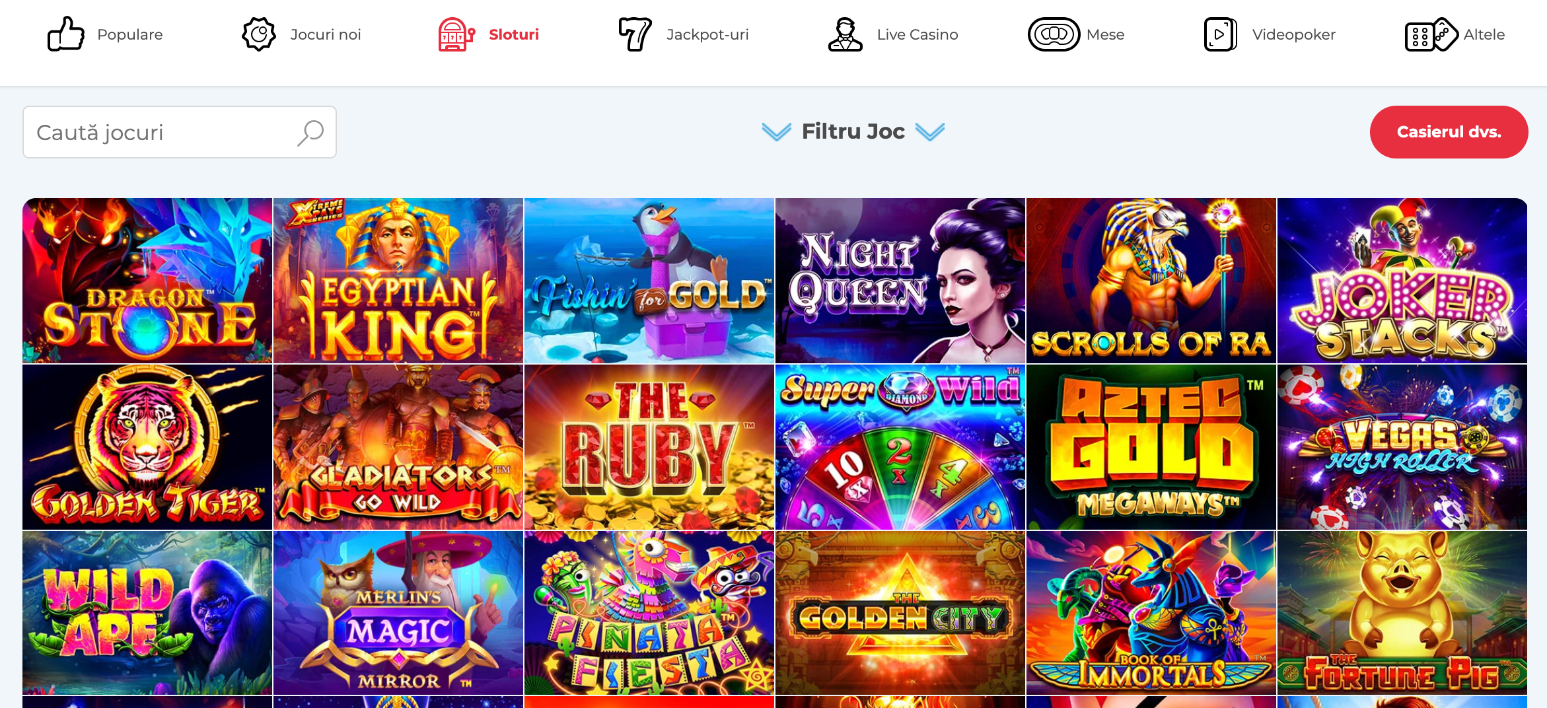
Task: Open The Fortune Pig game thumbnail
Action: click(1402, 613)
